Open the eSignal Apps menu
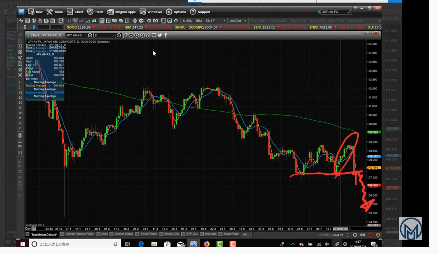438x254 pixels. 122,12
